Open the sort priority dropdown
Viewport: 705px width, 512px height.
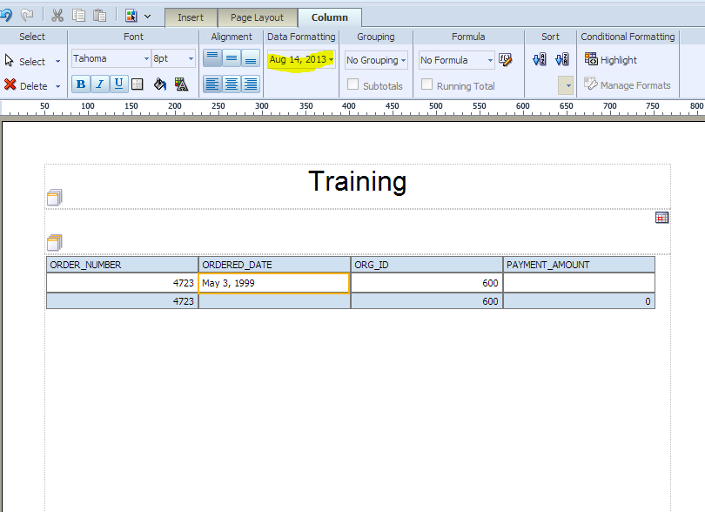(x=566, y=85)
